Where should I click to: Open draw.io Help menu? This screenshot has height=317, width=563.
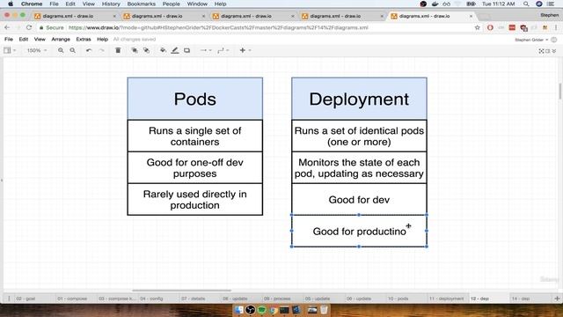click(102, 39)
